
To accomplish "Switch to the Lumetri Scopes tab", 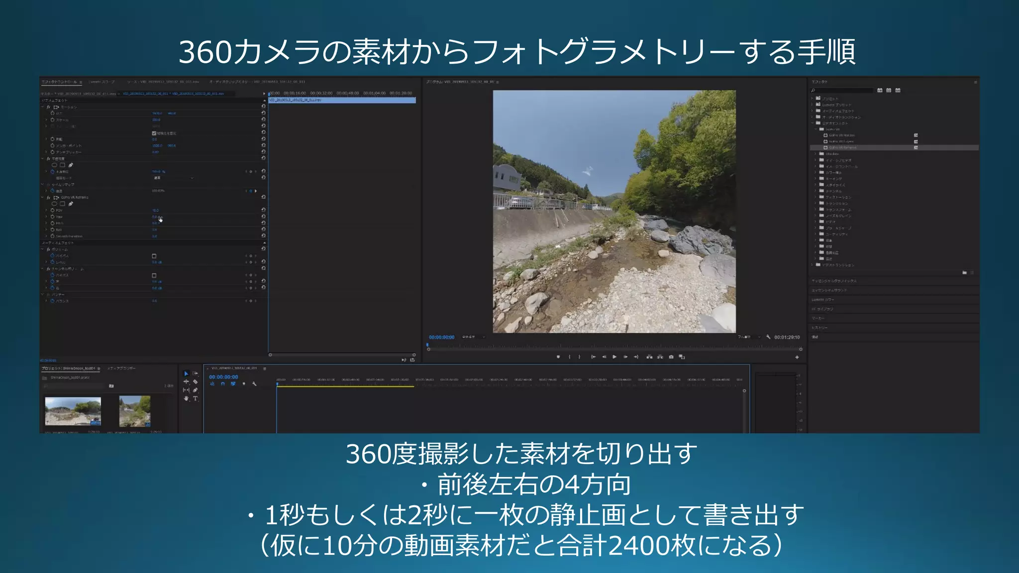I will click(x=102, y=82).
